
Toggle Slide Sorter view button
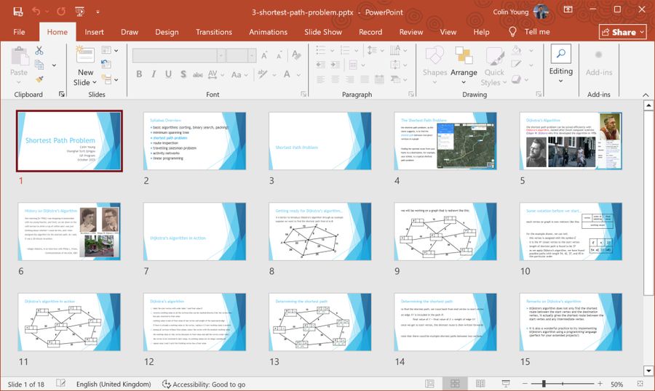tap(455, 384)
